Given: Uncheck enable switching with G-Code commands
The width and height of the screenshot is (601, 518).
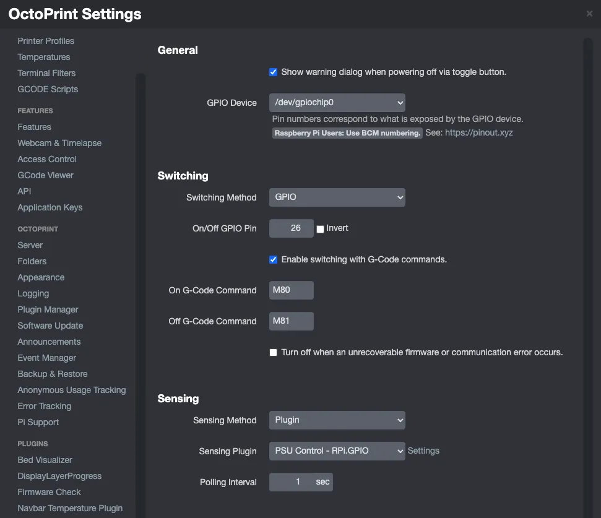Looking at the screenshot, I should pos(273,259).
